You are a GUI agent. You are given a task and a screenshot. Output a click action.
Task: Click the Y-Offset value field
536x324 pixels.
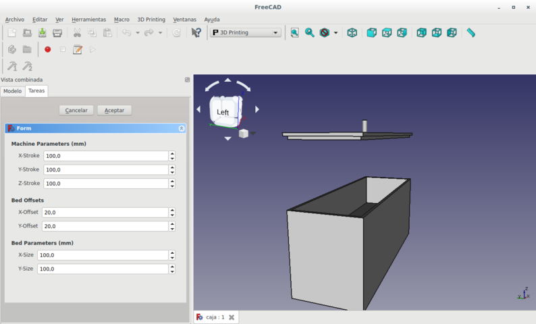105,226
